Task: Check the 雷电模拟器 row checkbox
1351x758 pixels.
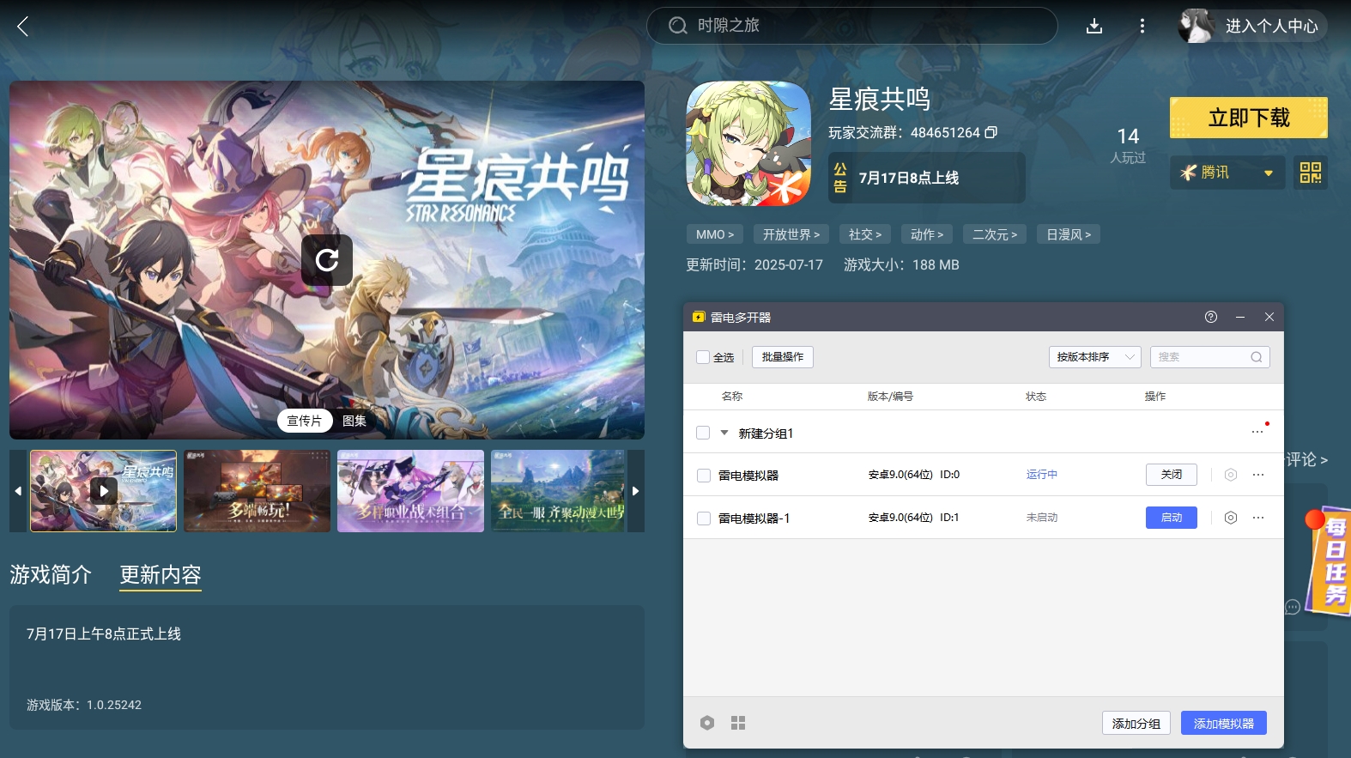Action: click(704, 476)
